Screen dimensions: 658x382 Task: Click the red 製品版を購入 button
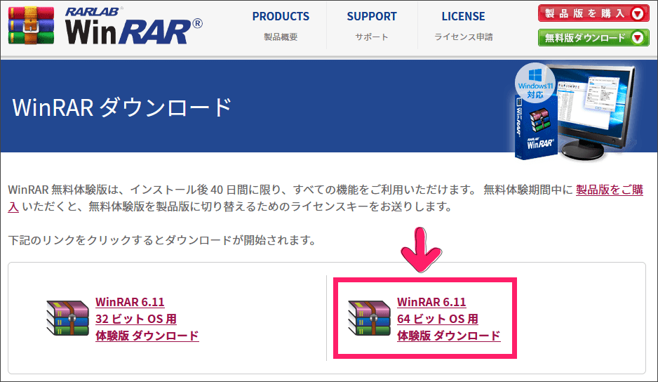pyautogui.click(x=593, y=14)
